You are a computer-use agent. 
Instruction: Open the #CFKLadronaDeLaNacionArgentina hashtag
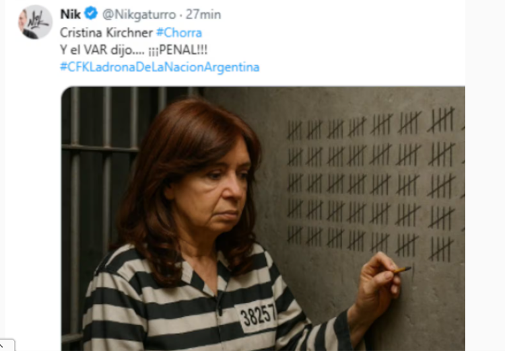(x=160, y=67)
